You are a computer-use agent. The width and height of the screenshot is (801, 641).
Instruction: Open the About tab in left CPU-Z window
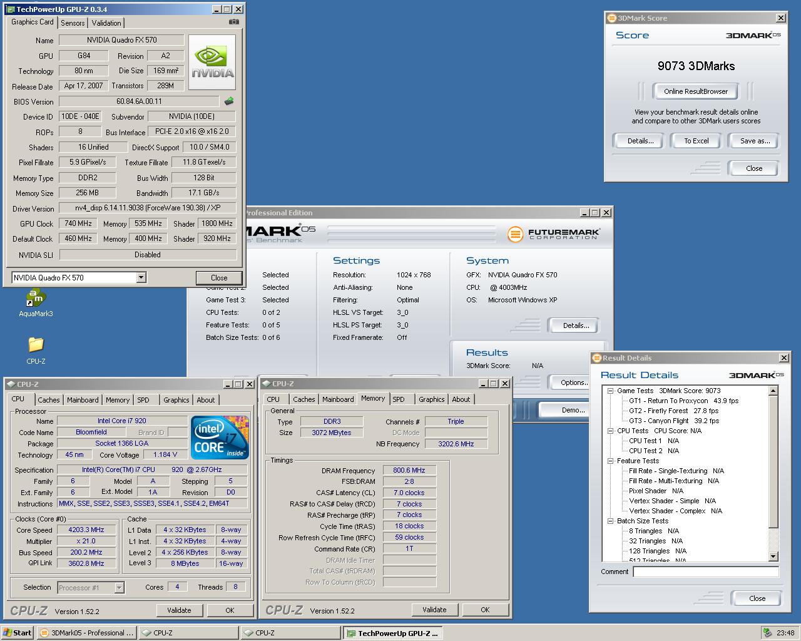pos(206,400)
